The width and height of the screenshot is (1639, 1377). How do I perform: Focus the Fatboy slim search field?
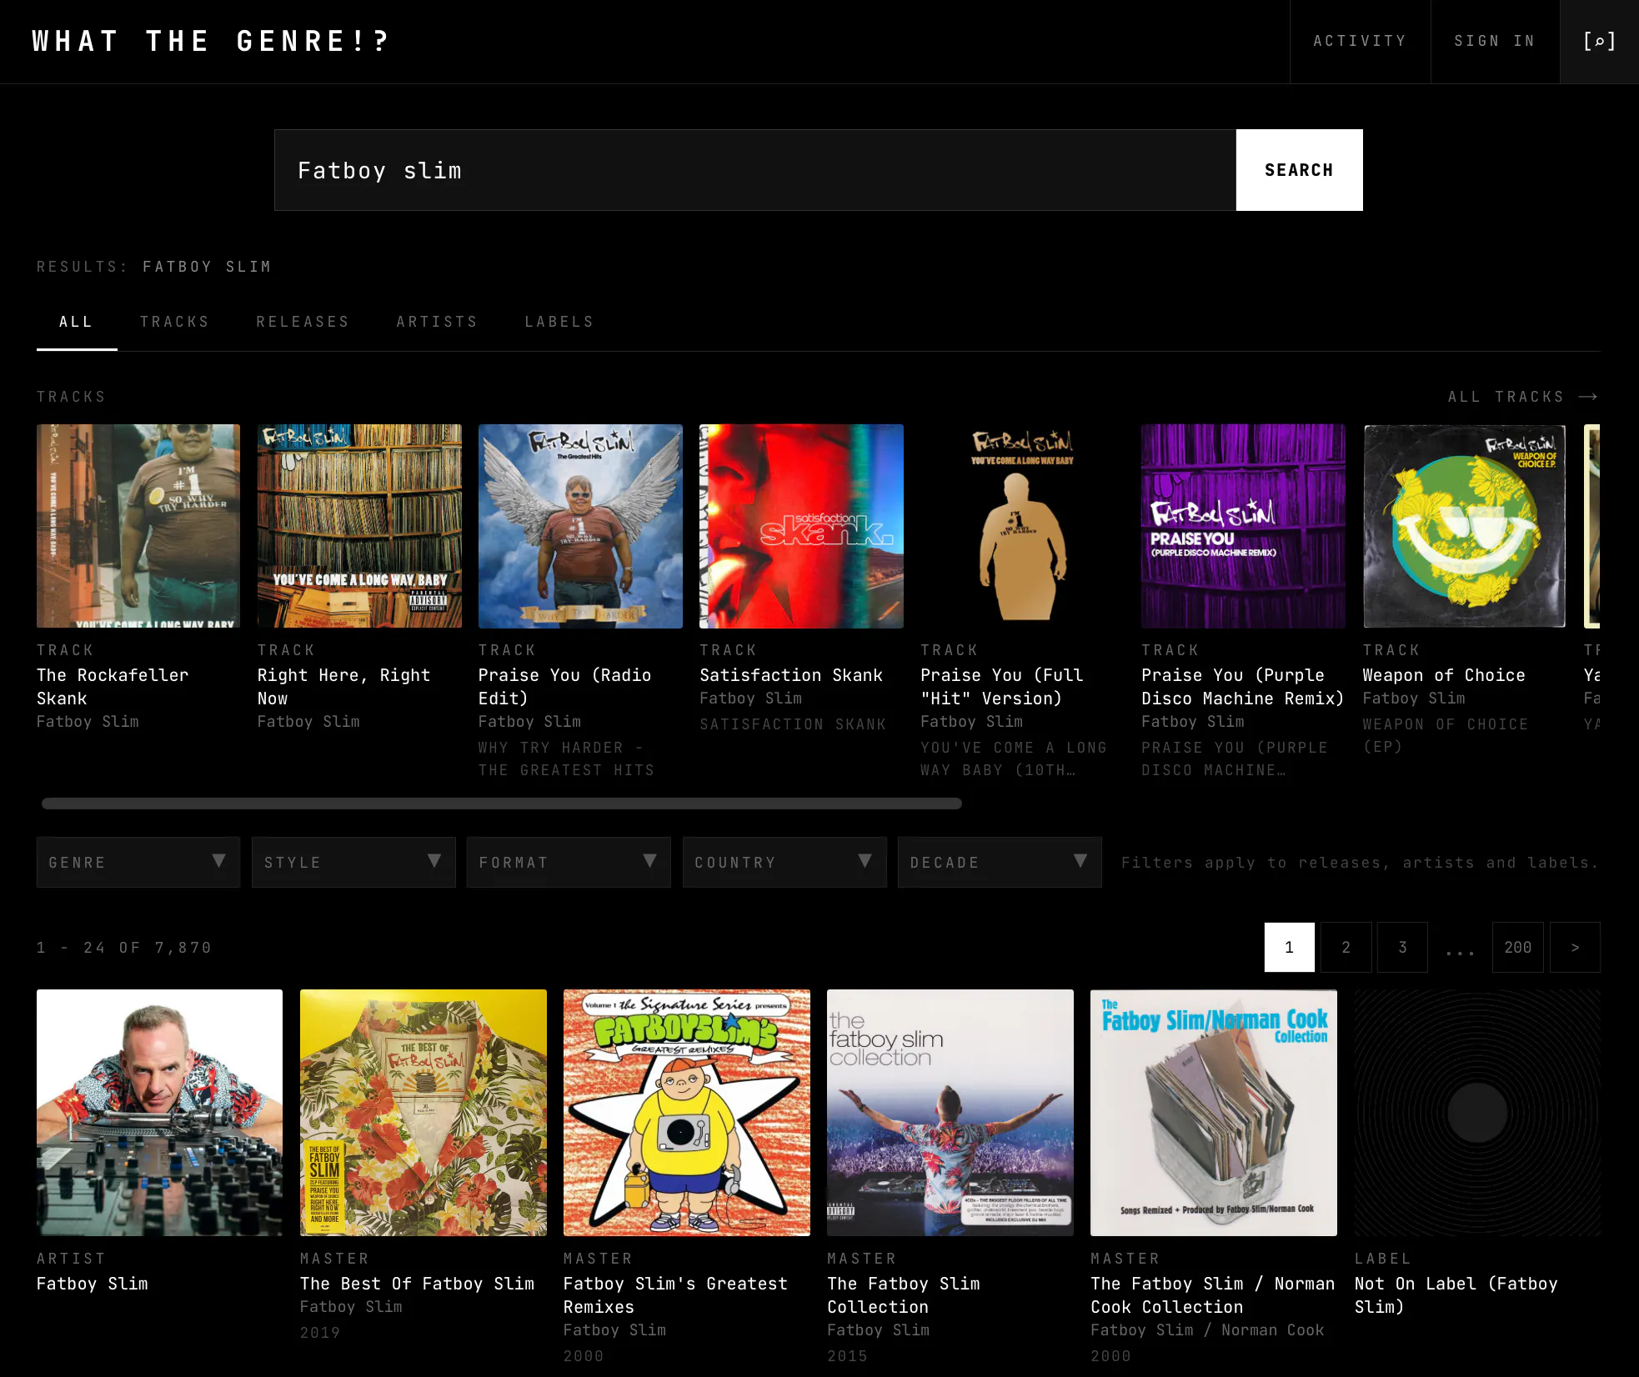pyautogui.click(x=755, y=170)
